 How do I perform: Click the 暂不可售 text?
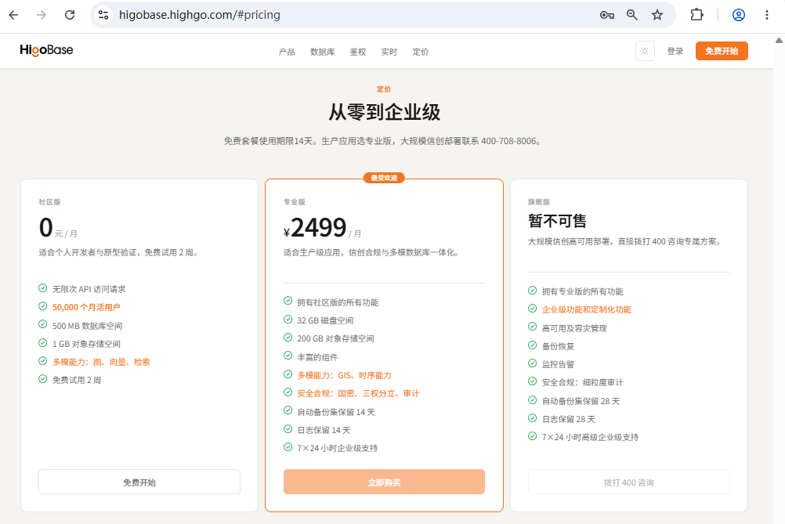pyautogui.click(x=557, y=221)
